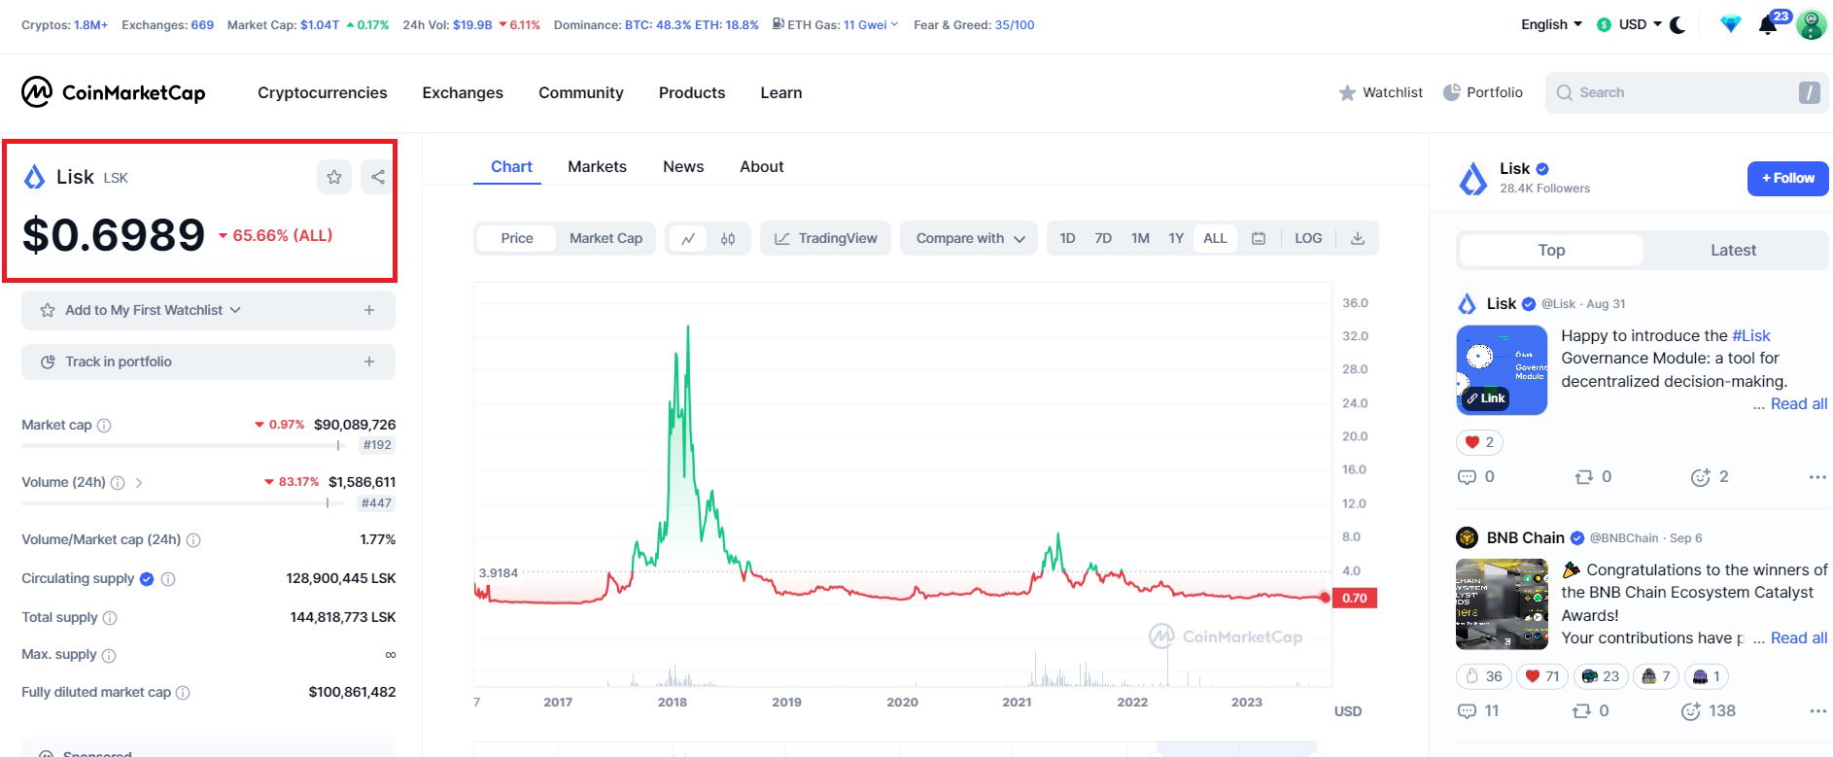This screenshot has width=1833, height=757.
Task: Click Track in portfolio button
Action: [208, 361]
